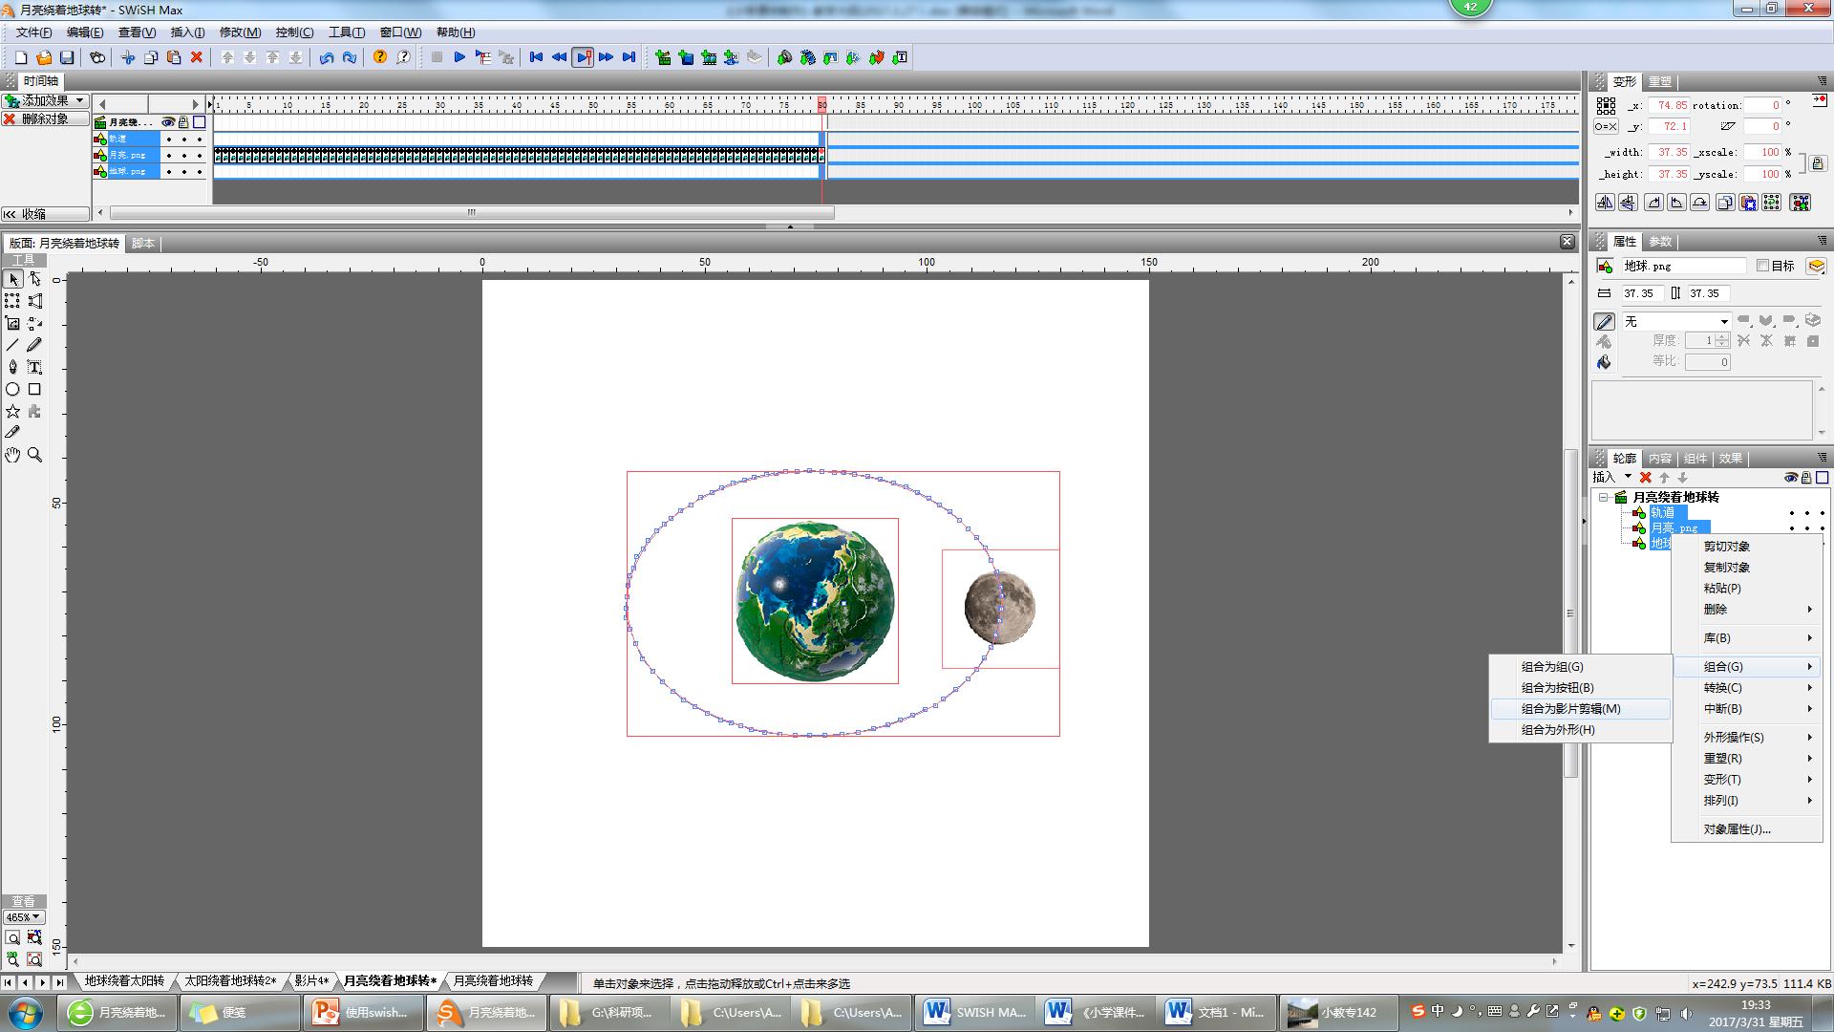Toggle the scale lock icon in Transform panel
The image size is (1834, 1032).
(1818, 163)
